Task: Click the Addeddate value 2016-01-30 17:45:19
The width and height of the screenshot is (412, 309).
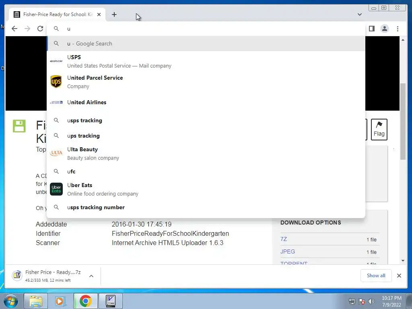Action: [x=142, y=224]
